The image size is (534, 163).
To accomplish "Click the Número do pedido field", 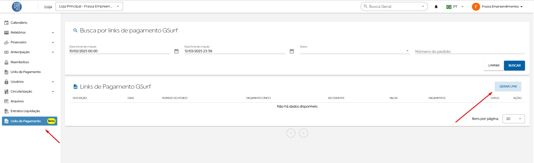I will [469, 51].
